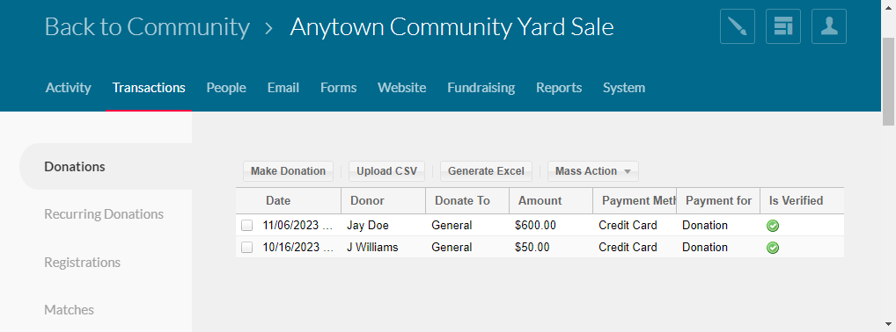
Task: Open Recurring Donations in sidebar
Action: (104, 214)
